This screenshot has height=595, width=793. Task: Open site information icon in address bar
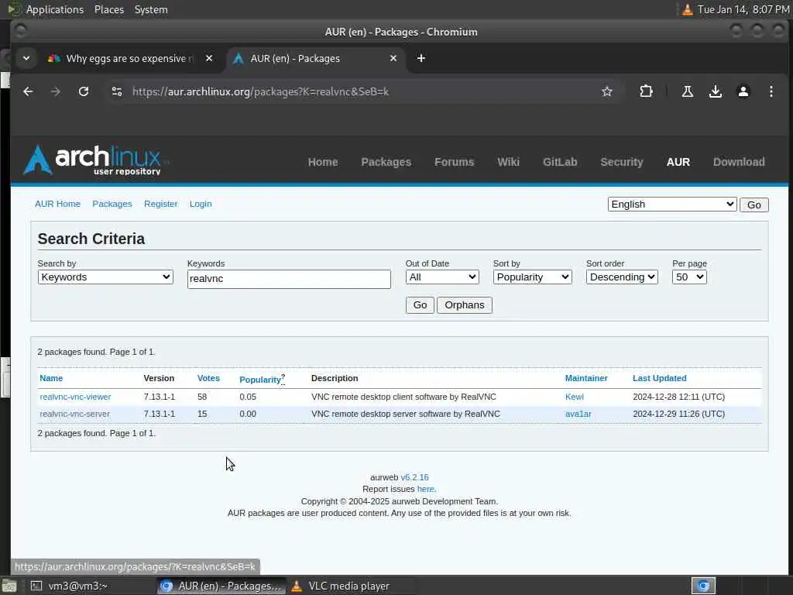[x=117, y=91]
